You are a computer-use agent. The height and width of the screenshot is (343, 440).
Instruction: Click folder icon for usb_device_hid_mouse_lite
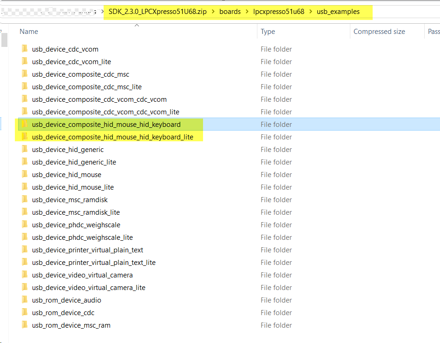pos(25,187)
